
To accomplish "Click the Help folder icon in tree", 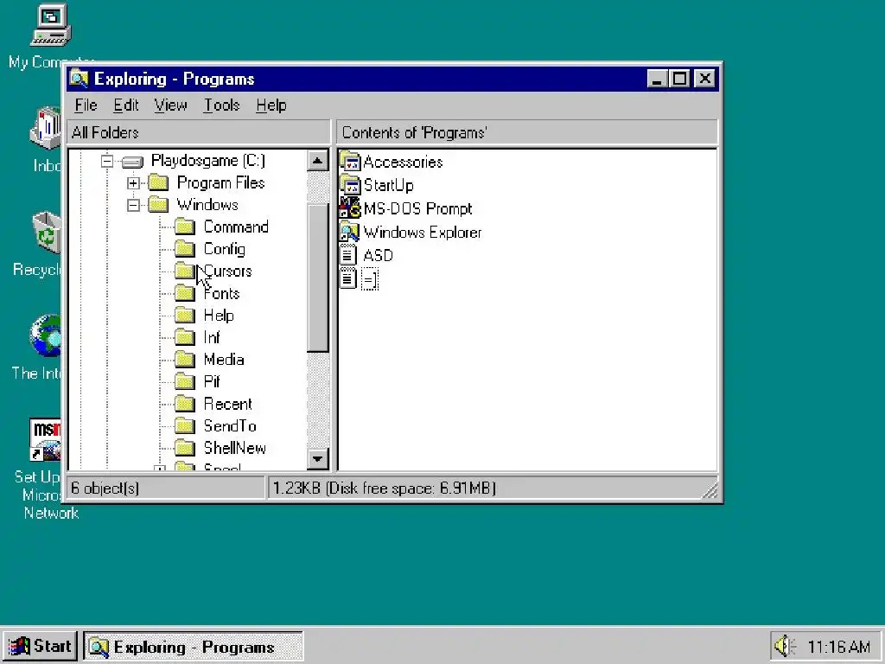I will click(185, 315).
